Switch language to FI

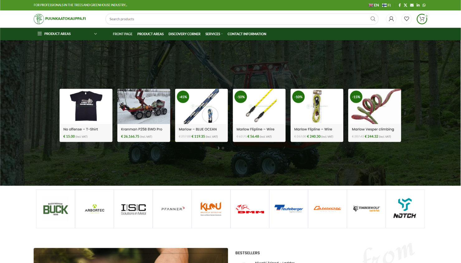(387, 5)
